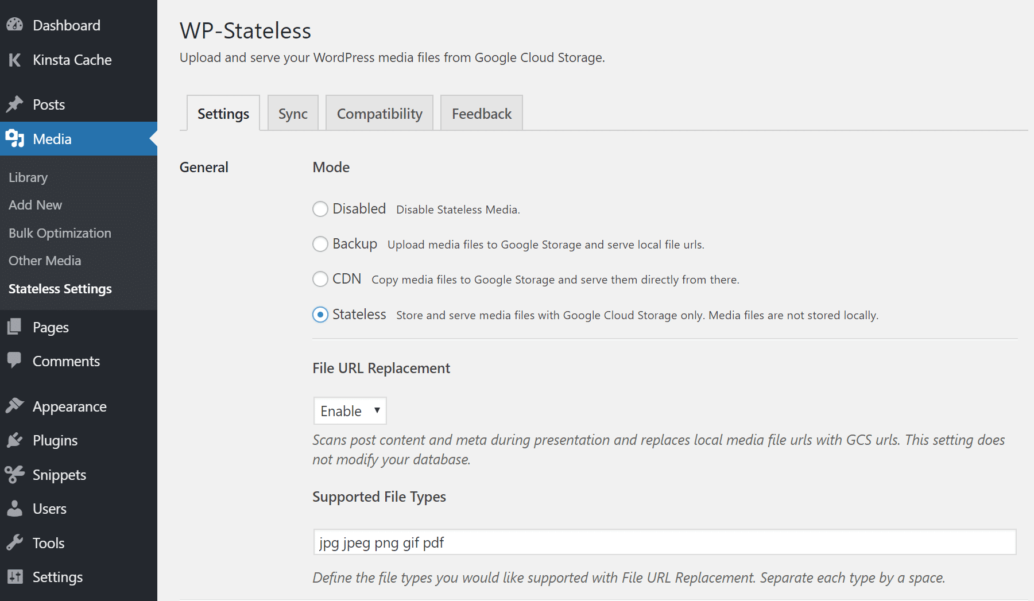The height and width of the screenshot is (601, 1034).
Task: Open Bulk Optimization in the sidebar
Action: (60, 233)
